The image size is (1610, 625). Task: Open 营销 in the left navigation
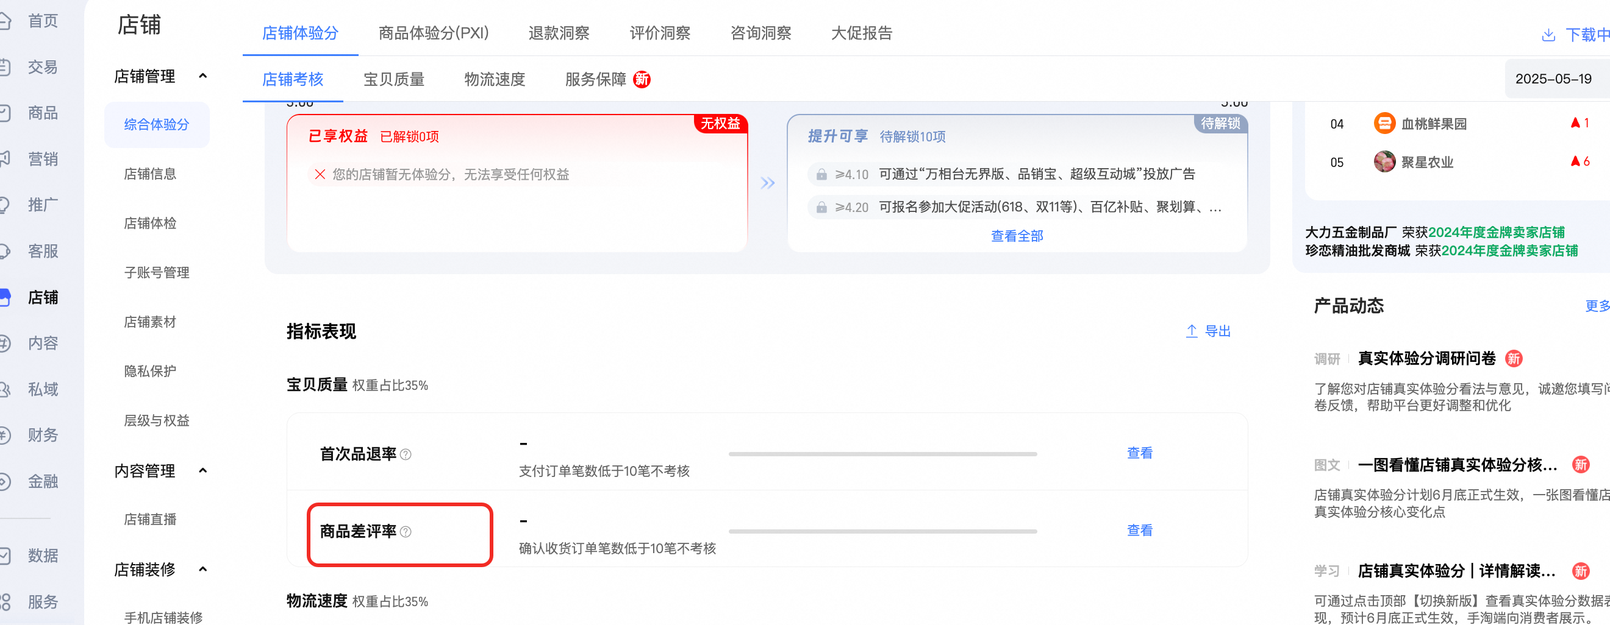click(x=43, y=159)
